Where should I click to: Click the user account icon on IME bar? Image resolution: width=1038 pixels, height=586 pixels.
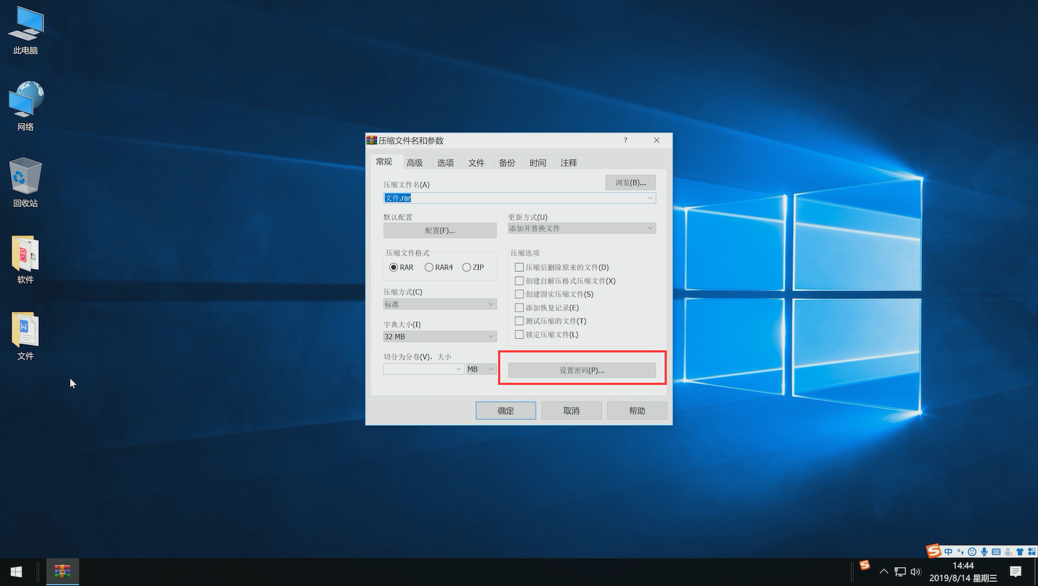click(x=1008, y=551)
